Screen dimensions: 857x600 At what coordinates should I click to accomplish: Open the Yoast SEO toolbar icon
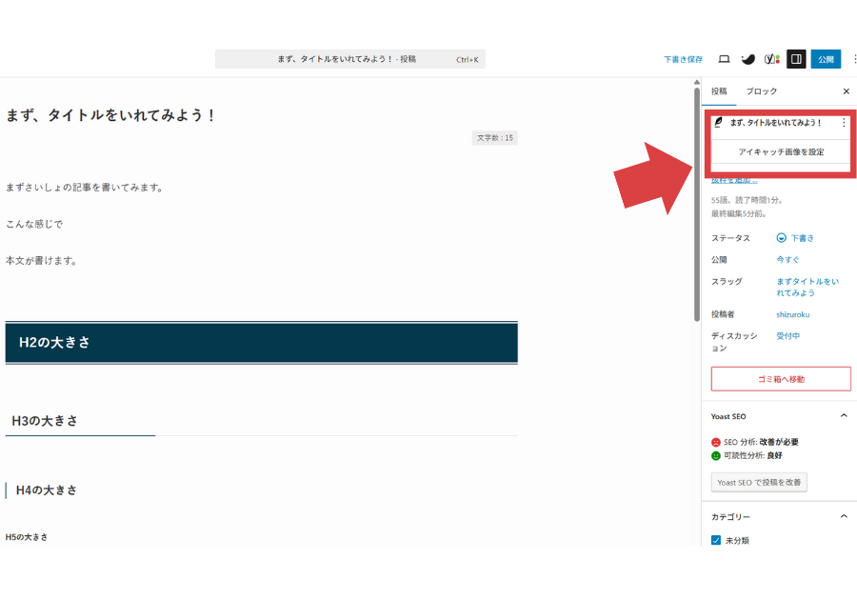coord(773,59)
